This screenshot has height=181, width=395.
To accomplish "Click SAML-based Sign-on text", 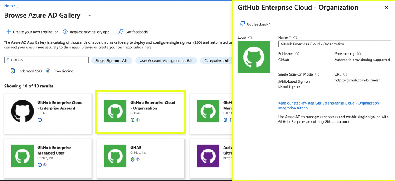I will [x=294, y=81].
